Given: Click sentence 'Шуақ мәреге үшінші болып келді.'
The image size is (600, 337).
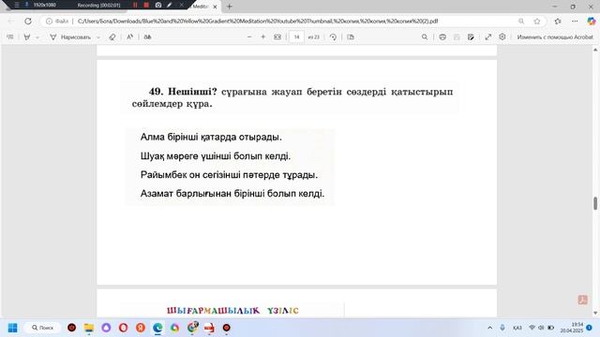Looking at the screenshot, I should click(x=216, y=156).
